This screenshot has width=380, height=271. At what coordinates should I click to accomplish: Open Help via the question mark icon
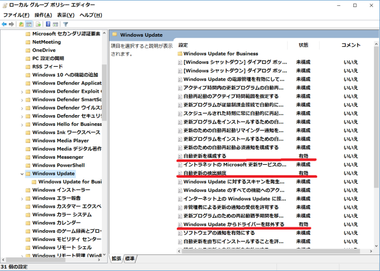click(x=48, y=24)
